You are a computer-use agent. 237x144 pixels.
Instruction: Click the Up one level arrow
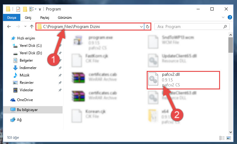click(32, 27)
